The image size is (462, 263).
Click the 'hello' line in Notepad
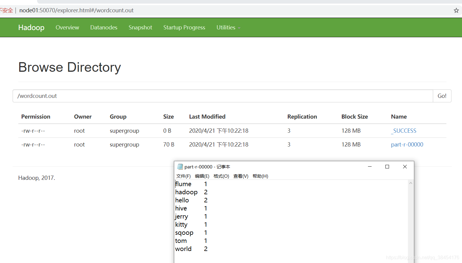point(191,200)
